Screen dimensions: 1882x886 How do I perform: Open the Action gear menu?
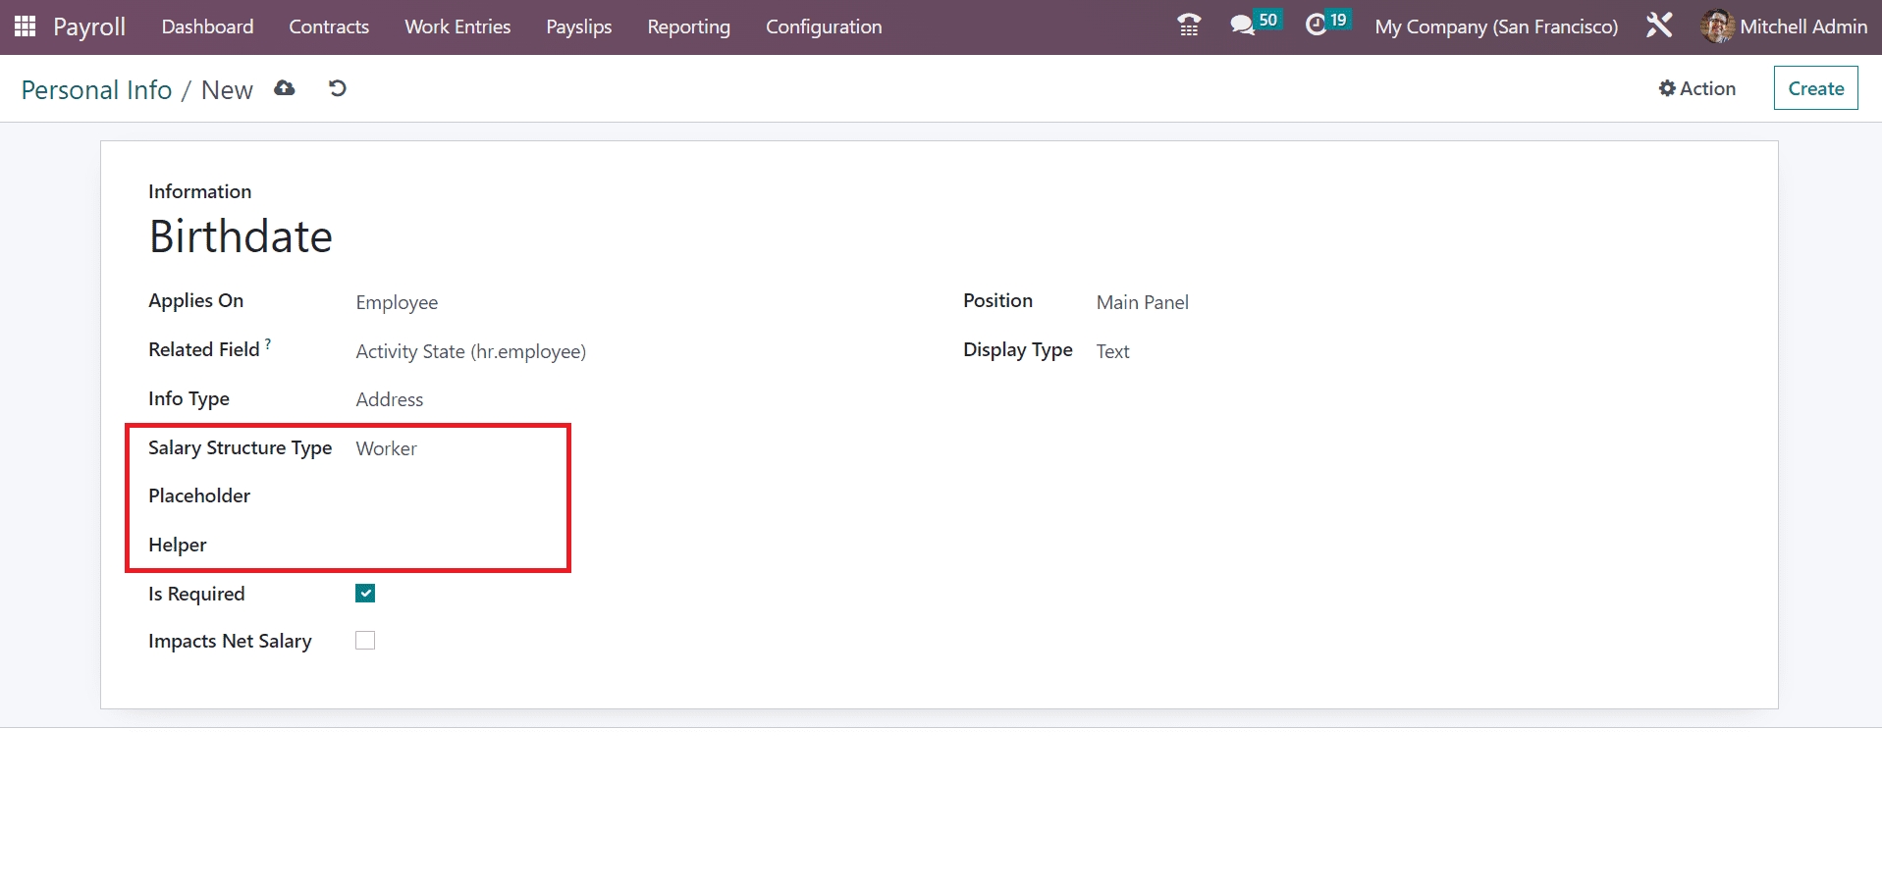click(1696, 88)
